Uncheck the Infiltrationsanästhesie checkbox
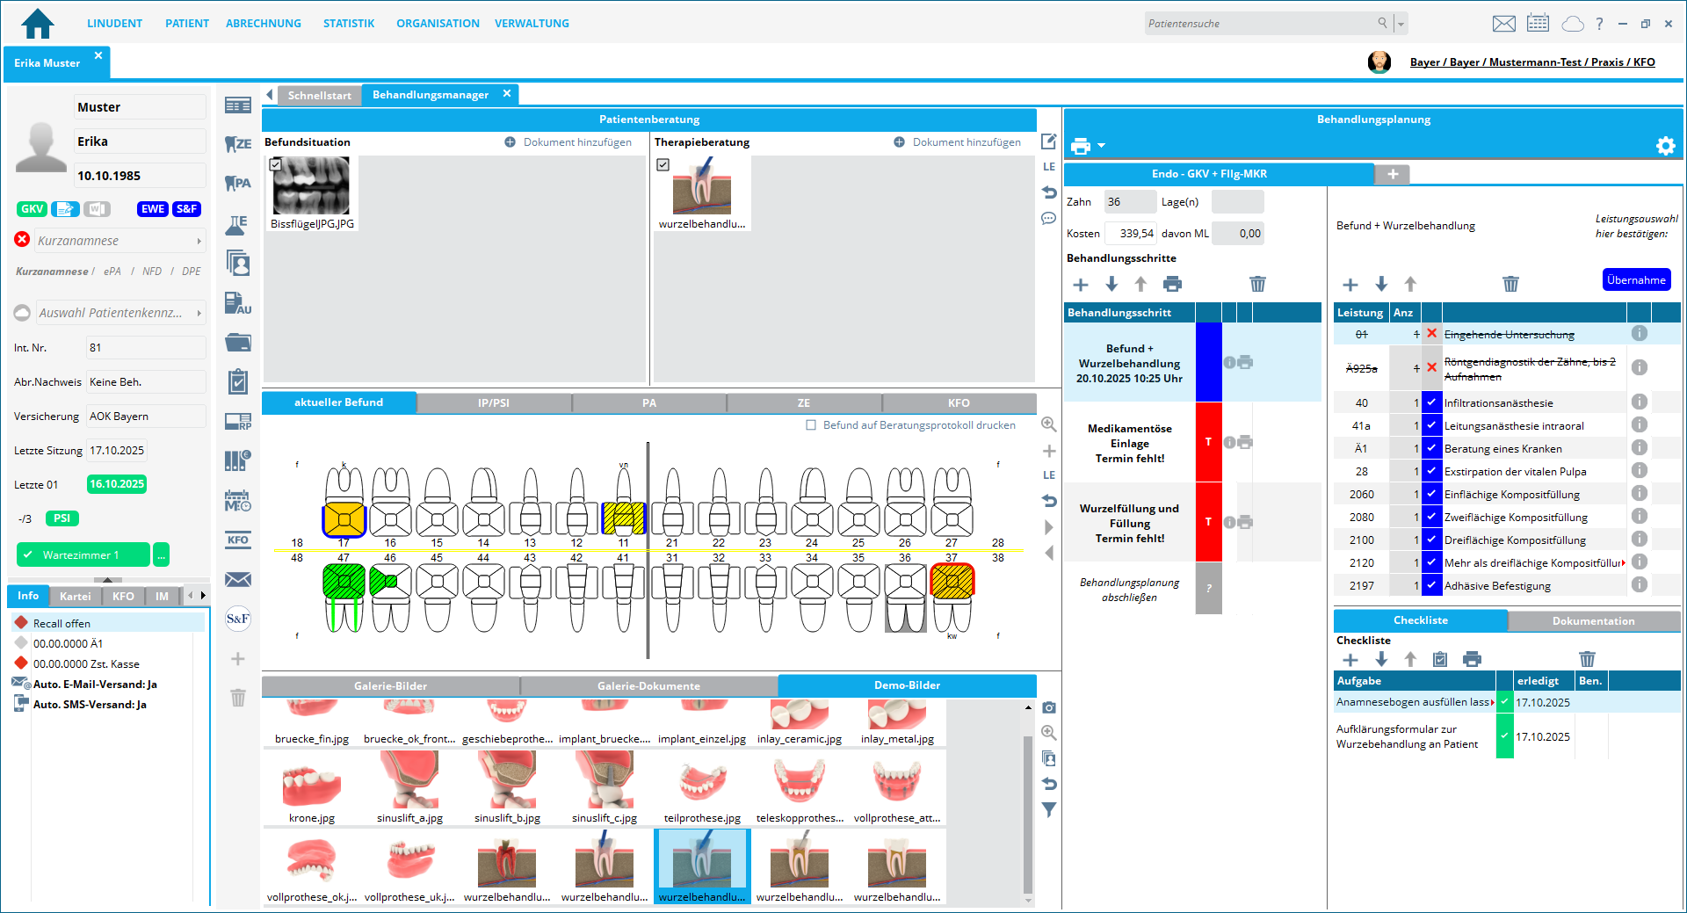This screenshot has height=913, width=1687. [x=1431, y=402]
